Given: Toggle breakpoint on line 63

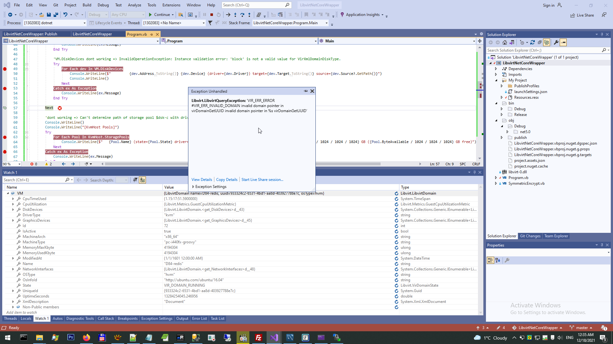Looking at the screenshot, I should 5,137.
